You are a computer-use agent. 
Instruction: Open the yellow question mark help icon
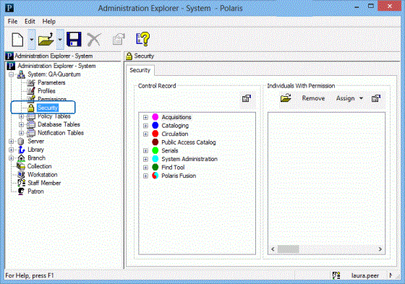[142, 39]
